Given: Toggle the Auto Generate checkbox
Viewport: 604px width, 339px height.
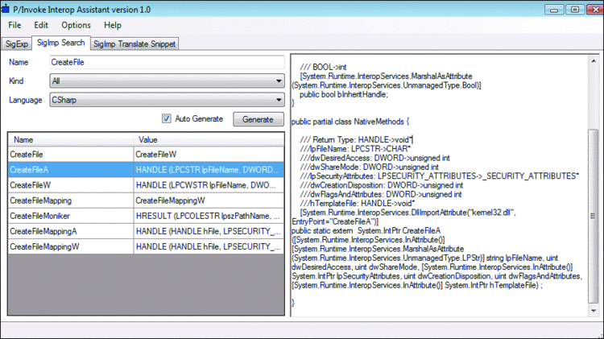Looking at the screenshot, I should pos(167,118).
